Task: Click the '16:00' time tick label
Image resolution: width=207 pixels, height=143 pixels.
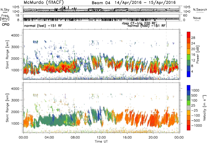Action: coord(127,138)
